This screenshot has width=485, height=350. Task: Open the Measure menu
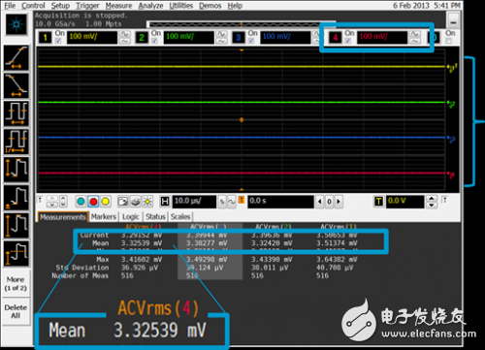pyautogui.click(x=118, y=6)
